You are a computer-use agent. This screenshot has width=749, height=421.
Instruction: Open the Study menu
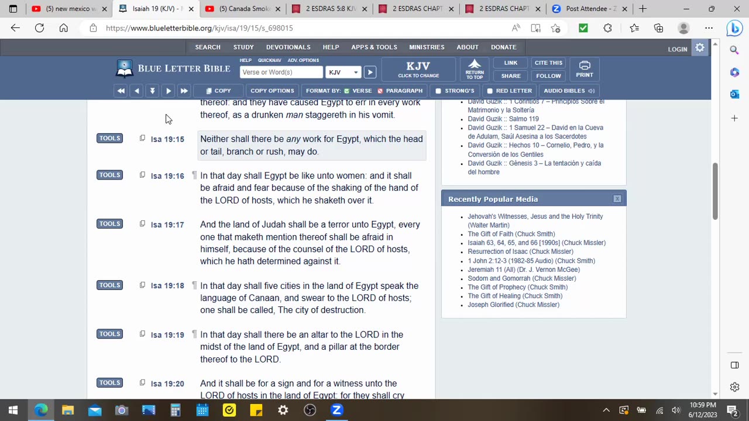[243, 47]
